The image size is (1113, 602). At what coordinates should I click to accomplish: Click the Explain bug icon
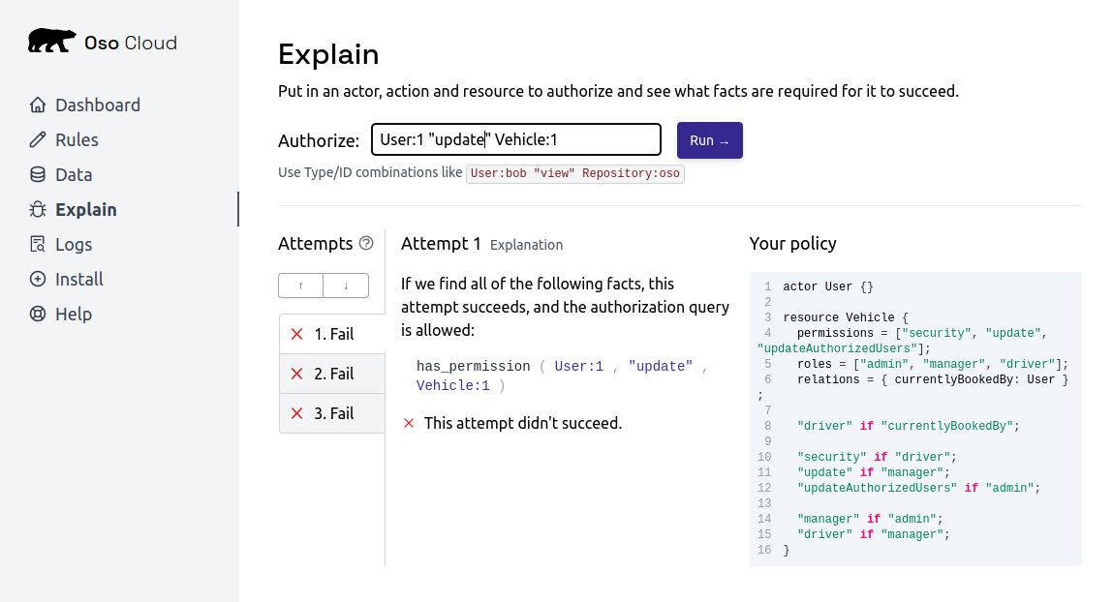click(x=37, y=209)
